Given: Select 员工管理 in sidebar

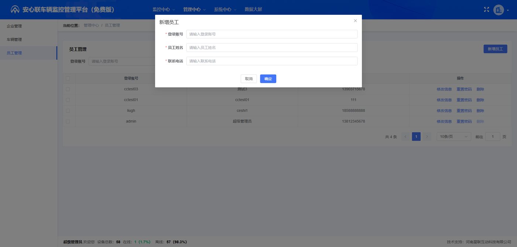Looking at the screenshot, I should click(28, 53).
